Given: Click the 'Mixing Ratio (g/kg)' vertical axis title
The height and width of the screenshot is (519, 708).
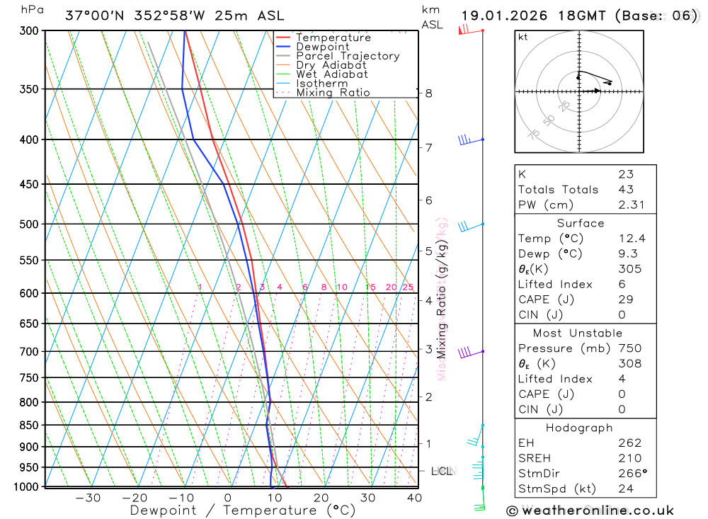Looking at the screenshot, I should [441, 299].
